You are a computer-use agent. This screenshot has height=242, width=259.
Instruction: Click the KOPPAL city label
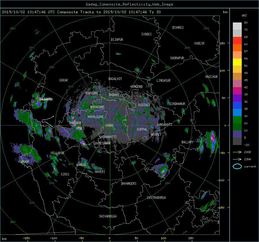click(x=142, y=129)
